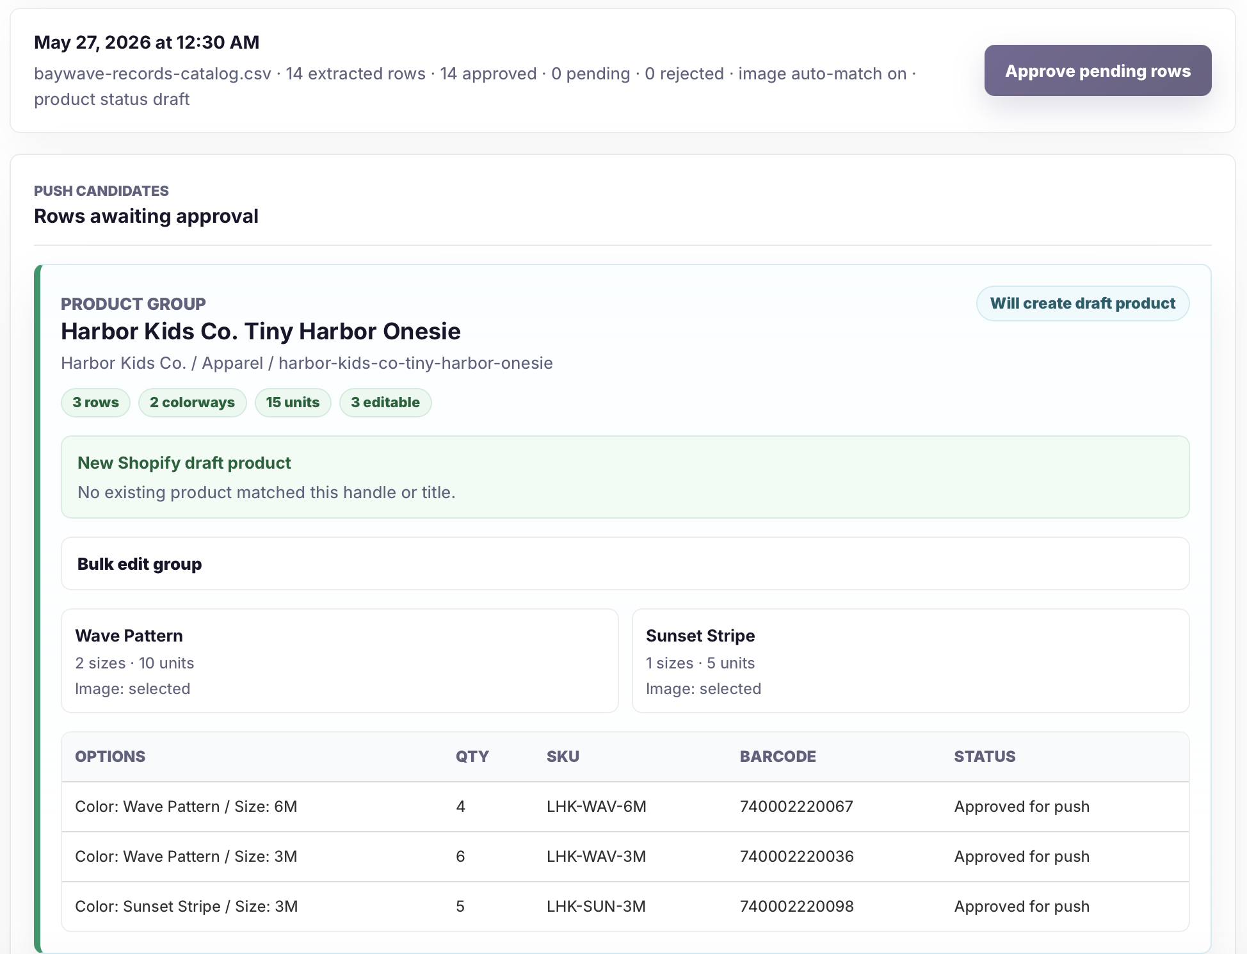The image size is (1247, 954).
Task: Click SKU LHK-WAV-6M
Action: coord(596,807)
